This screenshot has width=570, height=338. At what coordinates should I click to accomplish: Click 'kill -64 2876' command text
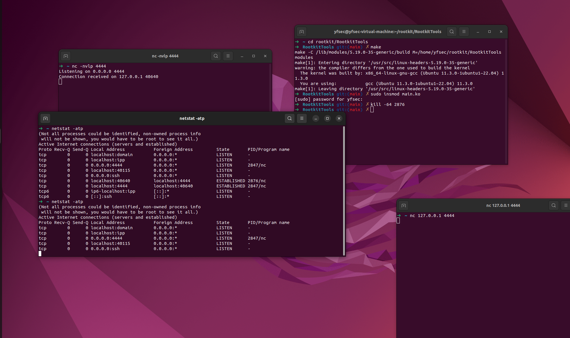(x=388, y=104)
